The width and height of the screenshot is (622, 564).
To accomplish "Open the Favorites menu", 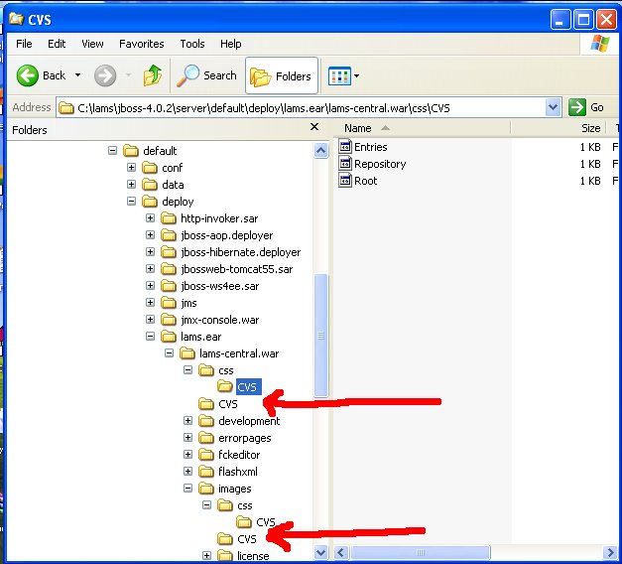I will coord(142,44).
